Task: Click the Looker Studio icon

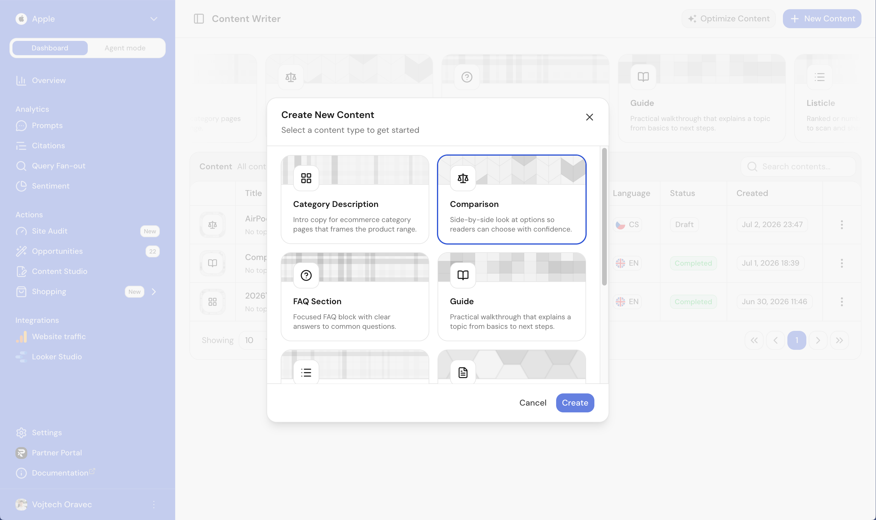Action: pos(21,357)
